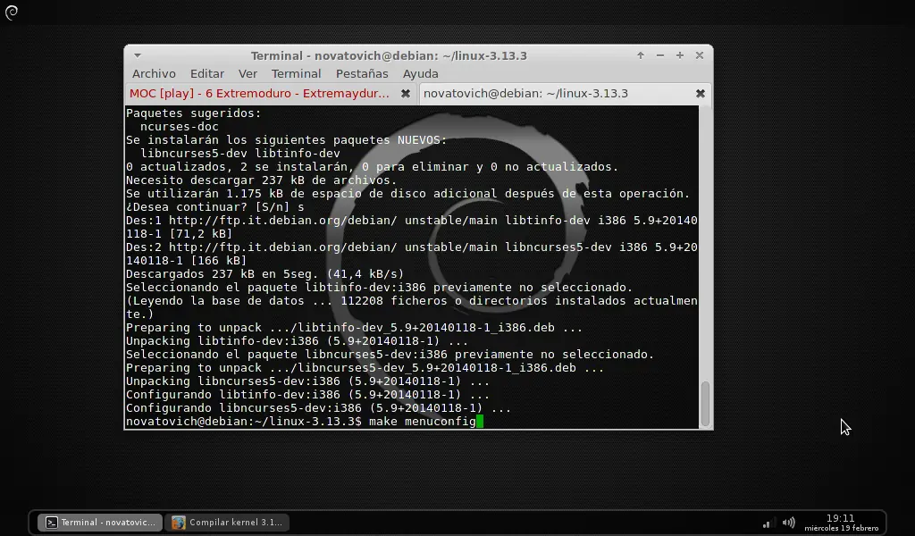Image resolution: width=915 pixels, height=536 pixels.
Task: Open the Pestañas menu
Action: [362, 73]
